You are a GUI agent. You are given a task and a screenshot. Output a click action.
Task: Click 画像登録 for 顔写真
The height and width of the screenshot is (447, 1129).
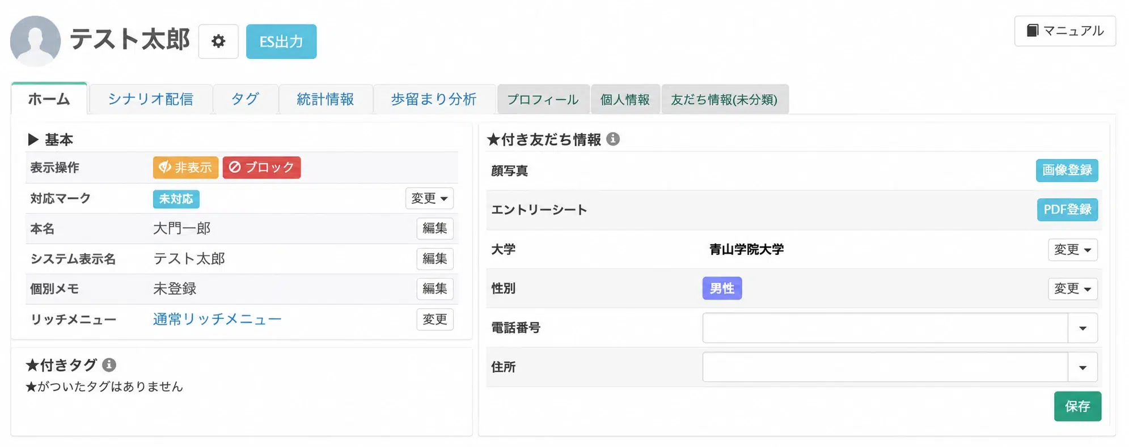[x=1067, y=170]
